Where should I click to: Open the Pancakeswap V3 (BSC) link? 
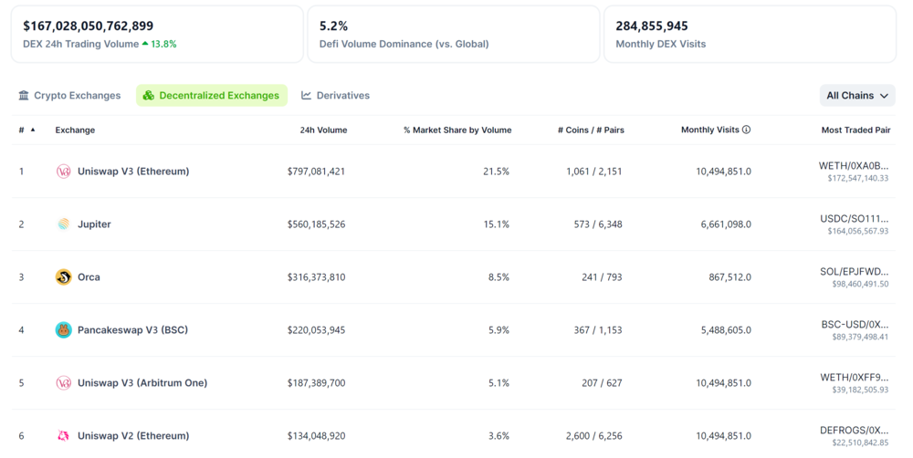[x=132, y=330]
